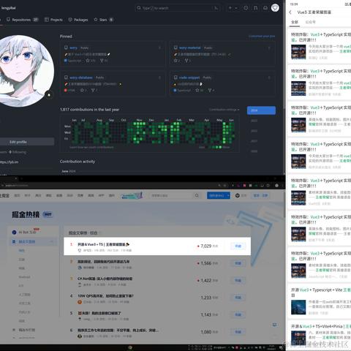351x351 pixels.
Task: Select the blue 2024 year button
Action: [x=261, y=110]
